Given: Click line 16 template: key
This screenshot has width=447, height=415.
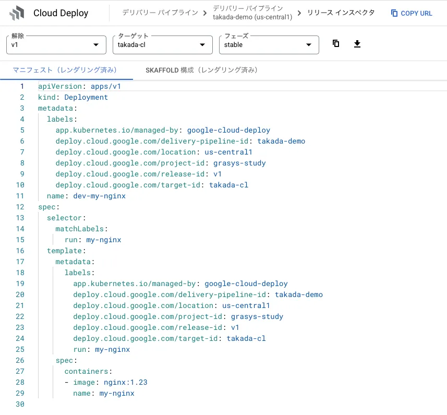Looking at the screenshot, I should (x=66, y=251).
